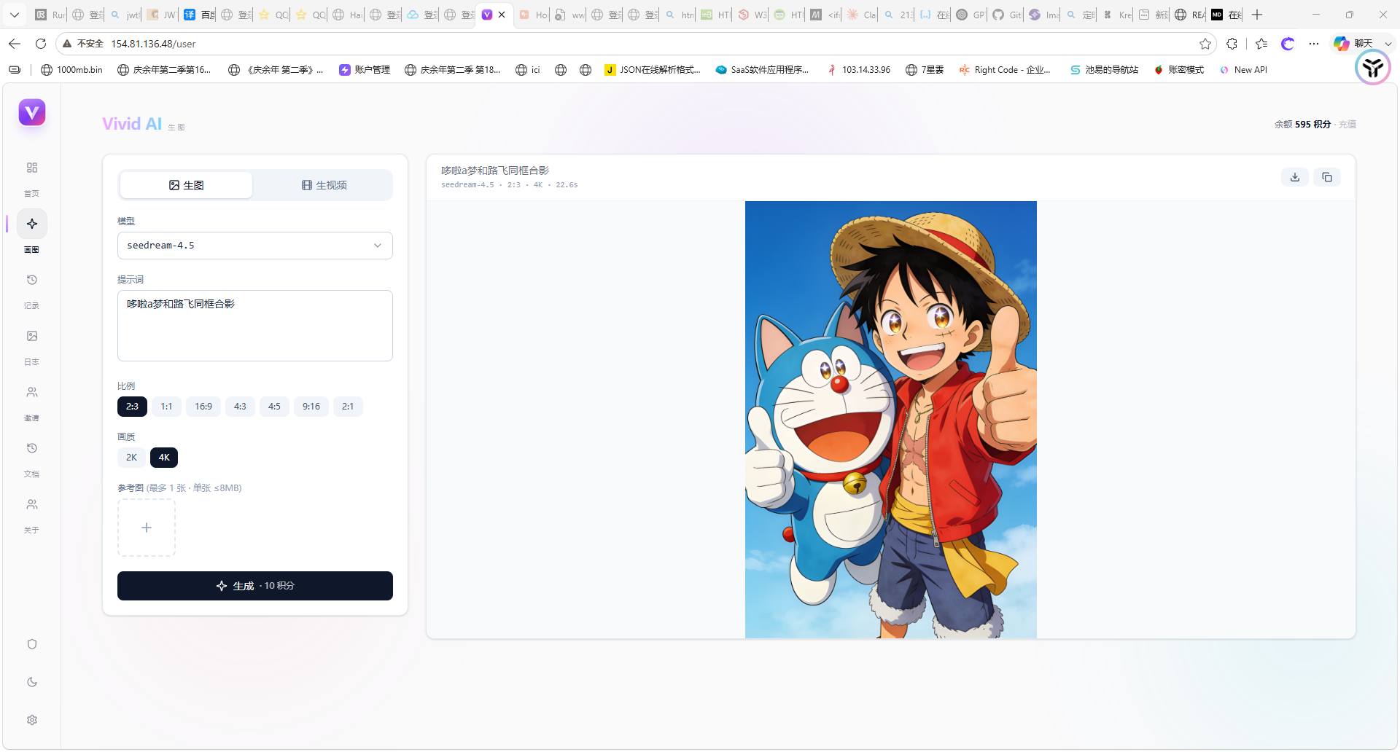Click the Vivid AI purple logo icon
Image resolution: width=1400 pixels, height=752 pixels.
point(32,112)
